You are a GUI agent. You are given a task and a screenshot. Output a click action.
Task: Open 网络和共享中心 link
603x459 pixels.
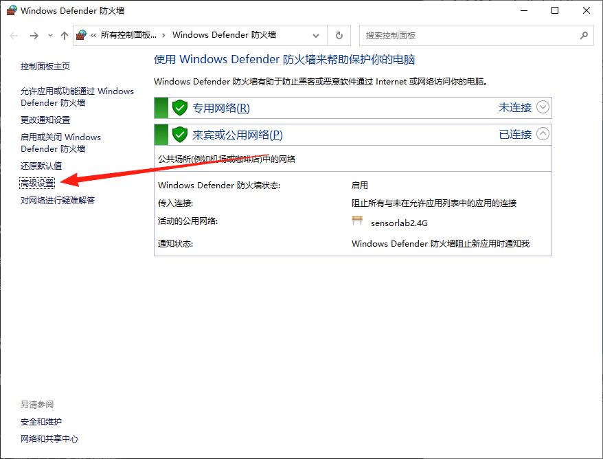tap(49, 439)
